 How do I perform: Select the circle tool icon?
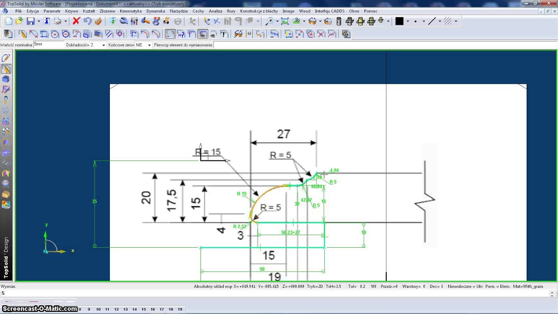click(55, 34)
